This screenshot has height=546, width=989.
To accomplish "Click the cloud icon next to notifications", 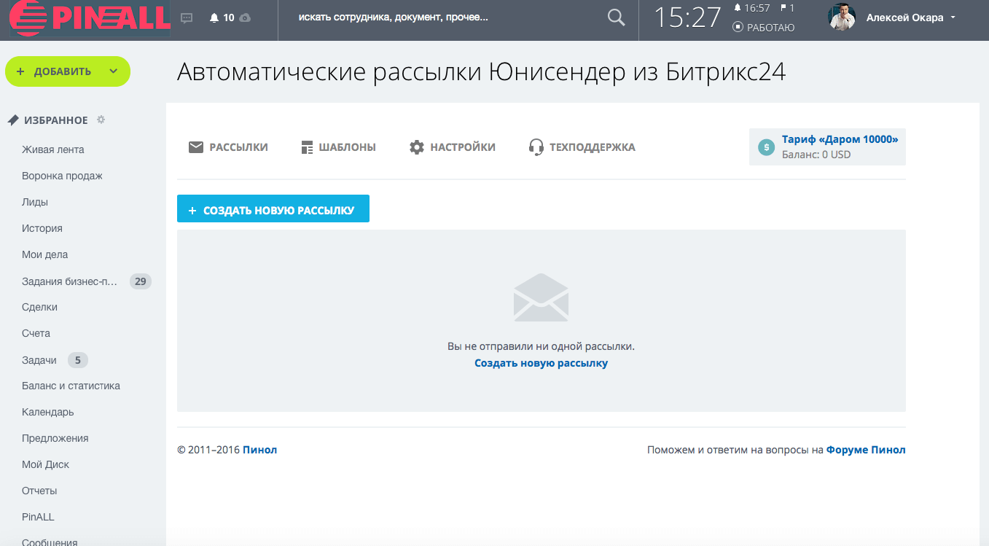I will click(x=245, y=17).
